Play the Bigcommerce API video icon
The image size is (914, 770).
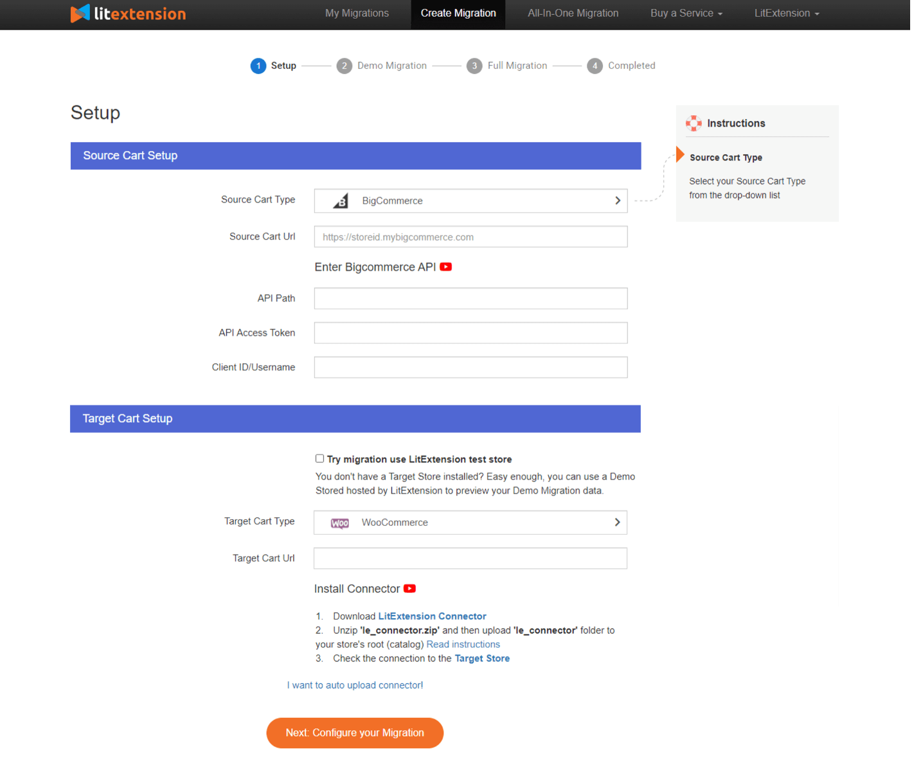click(x=445, y=267)
